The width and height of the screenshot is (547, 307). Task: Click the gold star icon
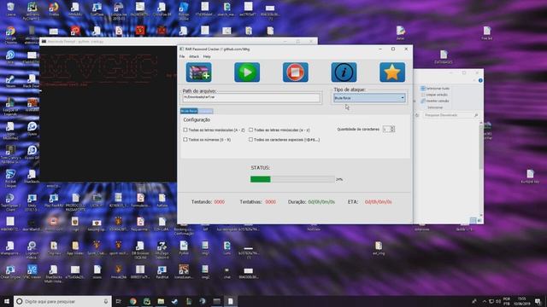(392, 72)
